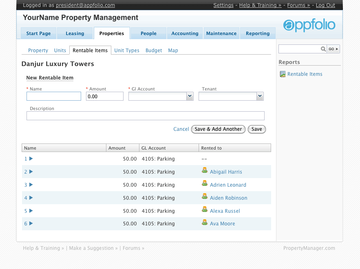The width and height of the screenshot is (360, 269).
Task: Switch to the Property sub-tab
Action: coord(38,51)
